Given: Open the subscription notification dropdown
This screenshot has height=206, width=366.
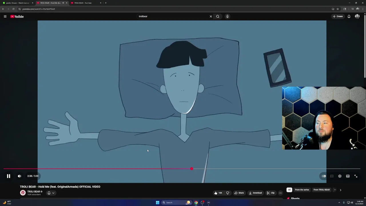Looking at the screenshot, I should (x=51, y=193).
